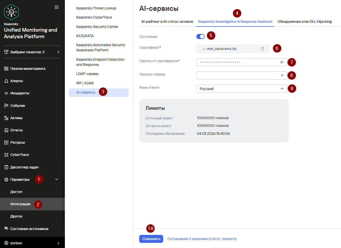Open Соглашение о лицензии link

[202, 239]
